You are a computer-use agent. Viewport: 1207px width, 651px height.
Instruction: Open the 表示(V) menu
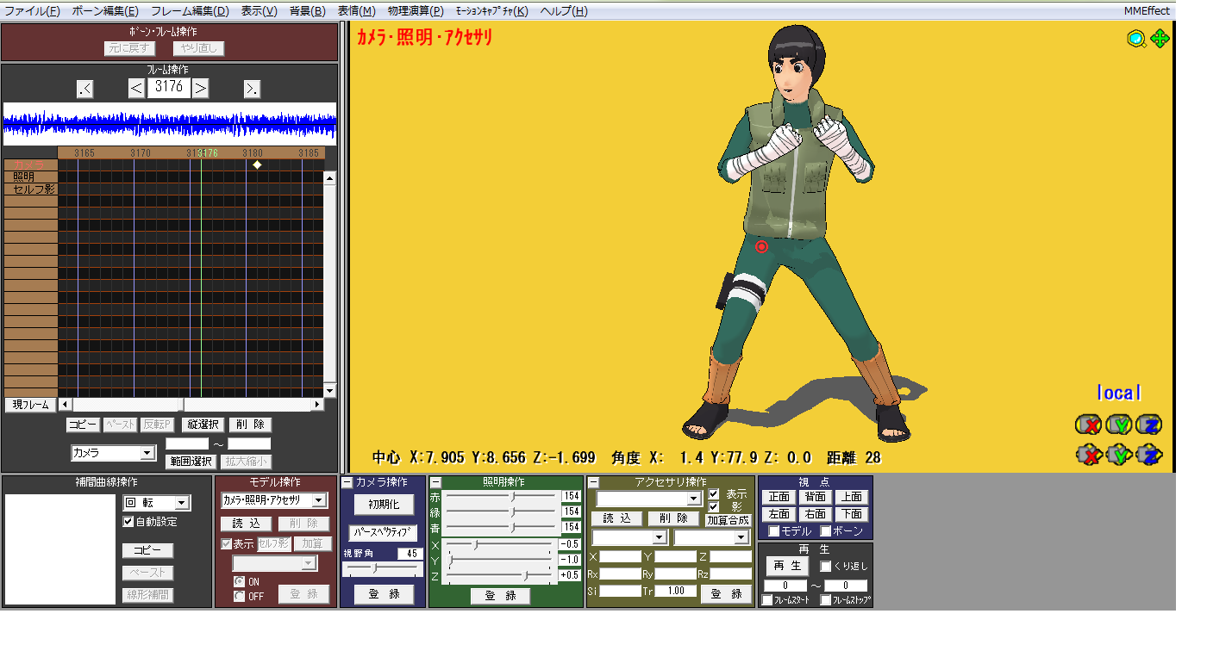click(259, 11)
